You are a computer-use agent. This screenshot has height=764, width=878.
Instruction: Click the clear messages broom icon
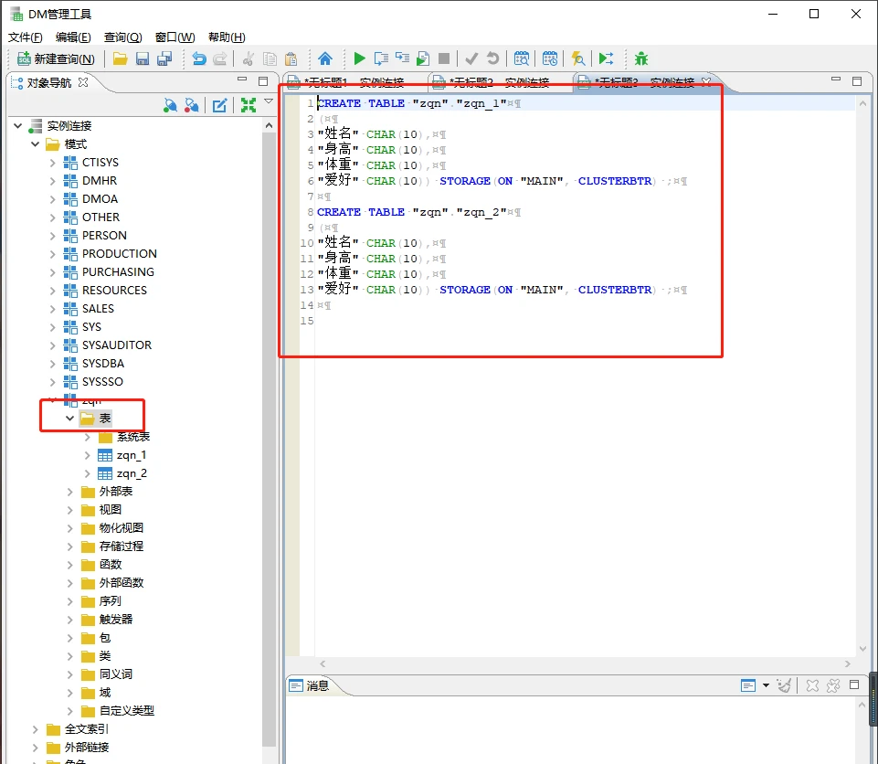[x=783, y=685]
